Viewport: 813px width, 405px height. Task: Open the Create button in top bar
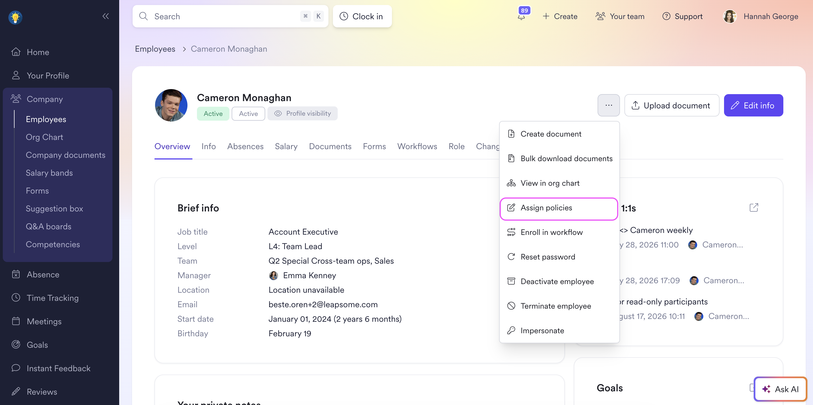560,16
